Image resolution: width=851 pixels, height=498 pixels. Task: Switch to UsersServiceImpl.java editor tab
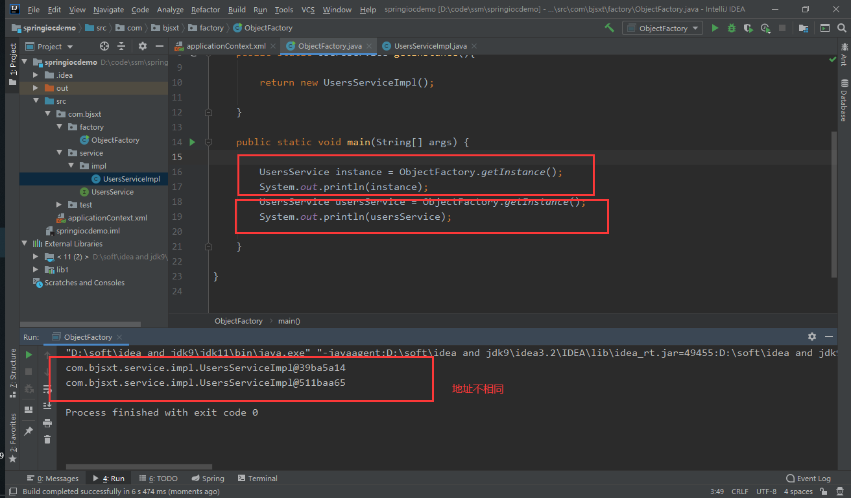430,46
